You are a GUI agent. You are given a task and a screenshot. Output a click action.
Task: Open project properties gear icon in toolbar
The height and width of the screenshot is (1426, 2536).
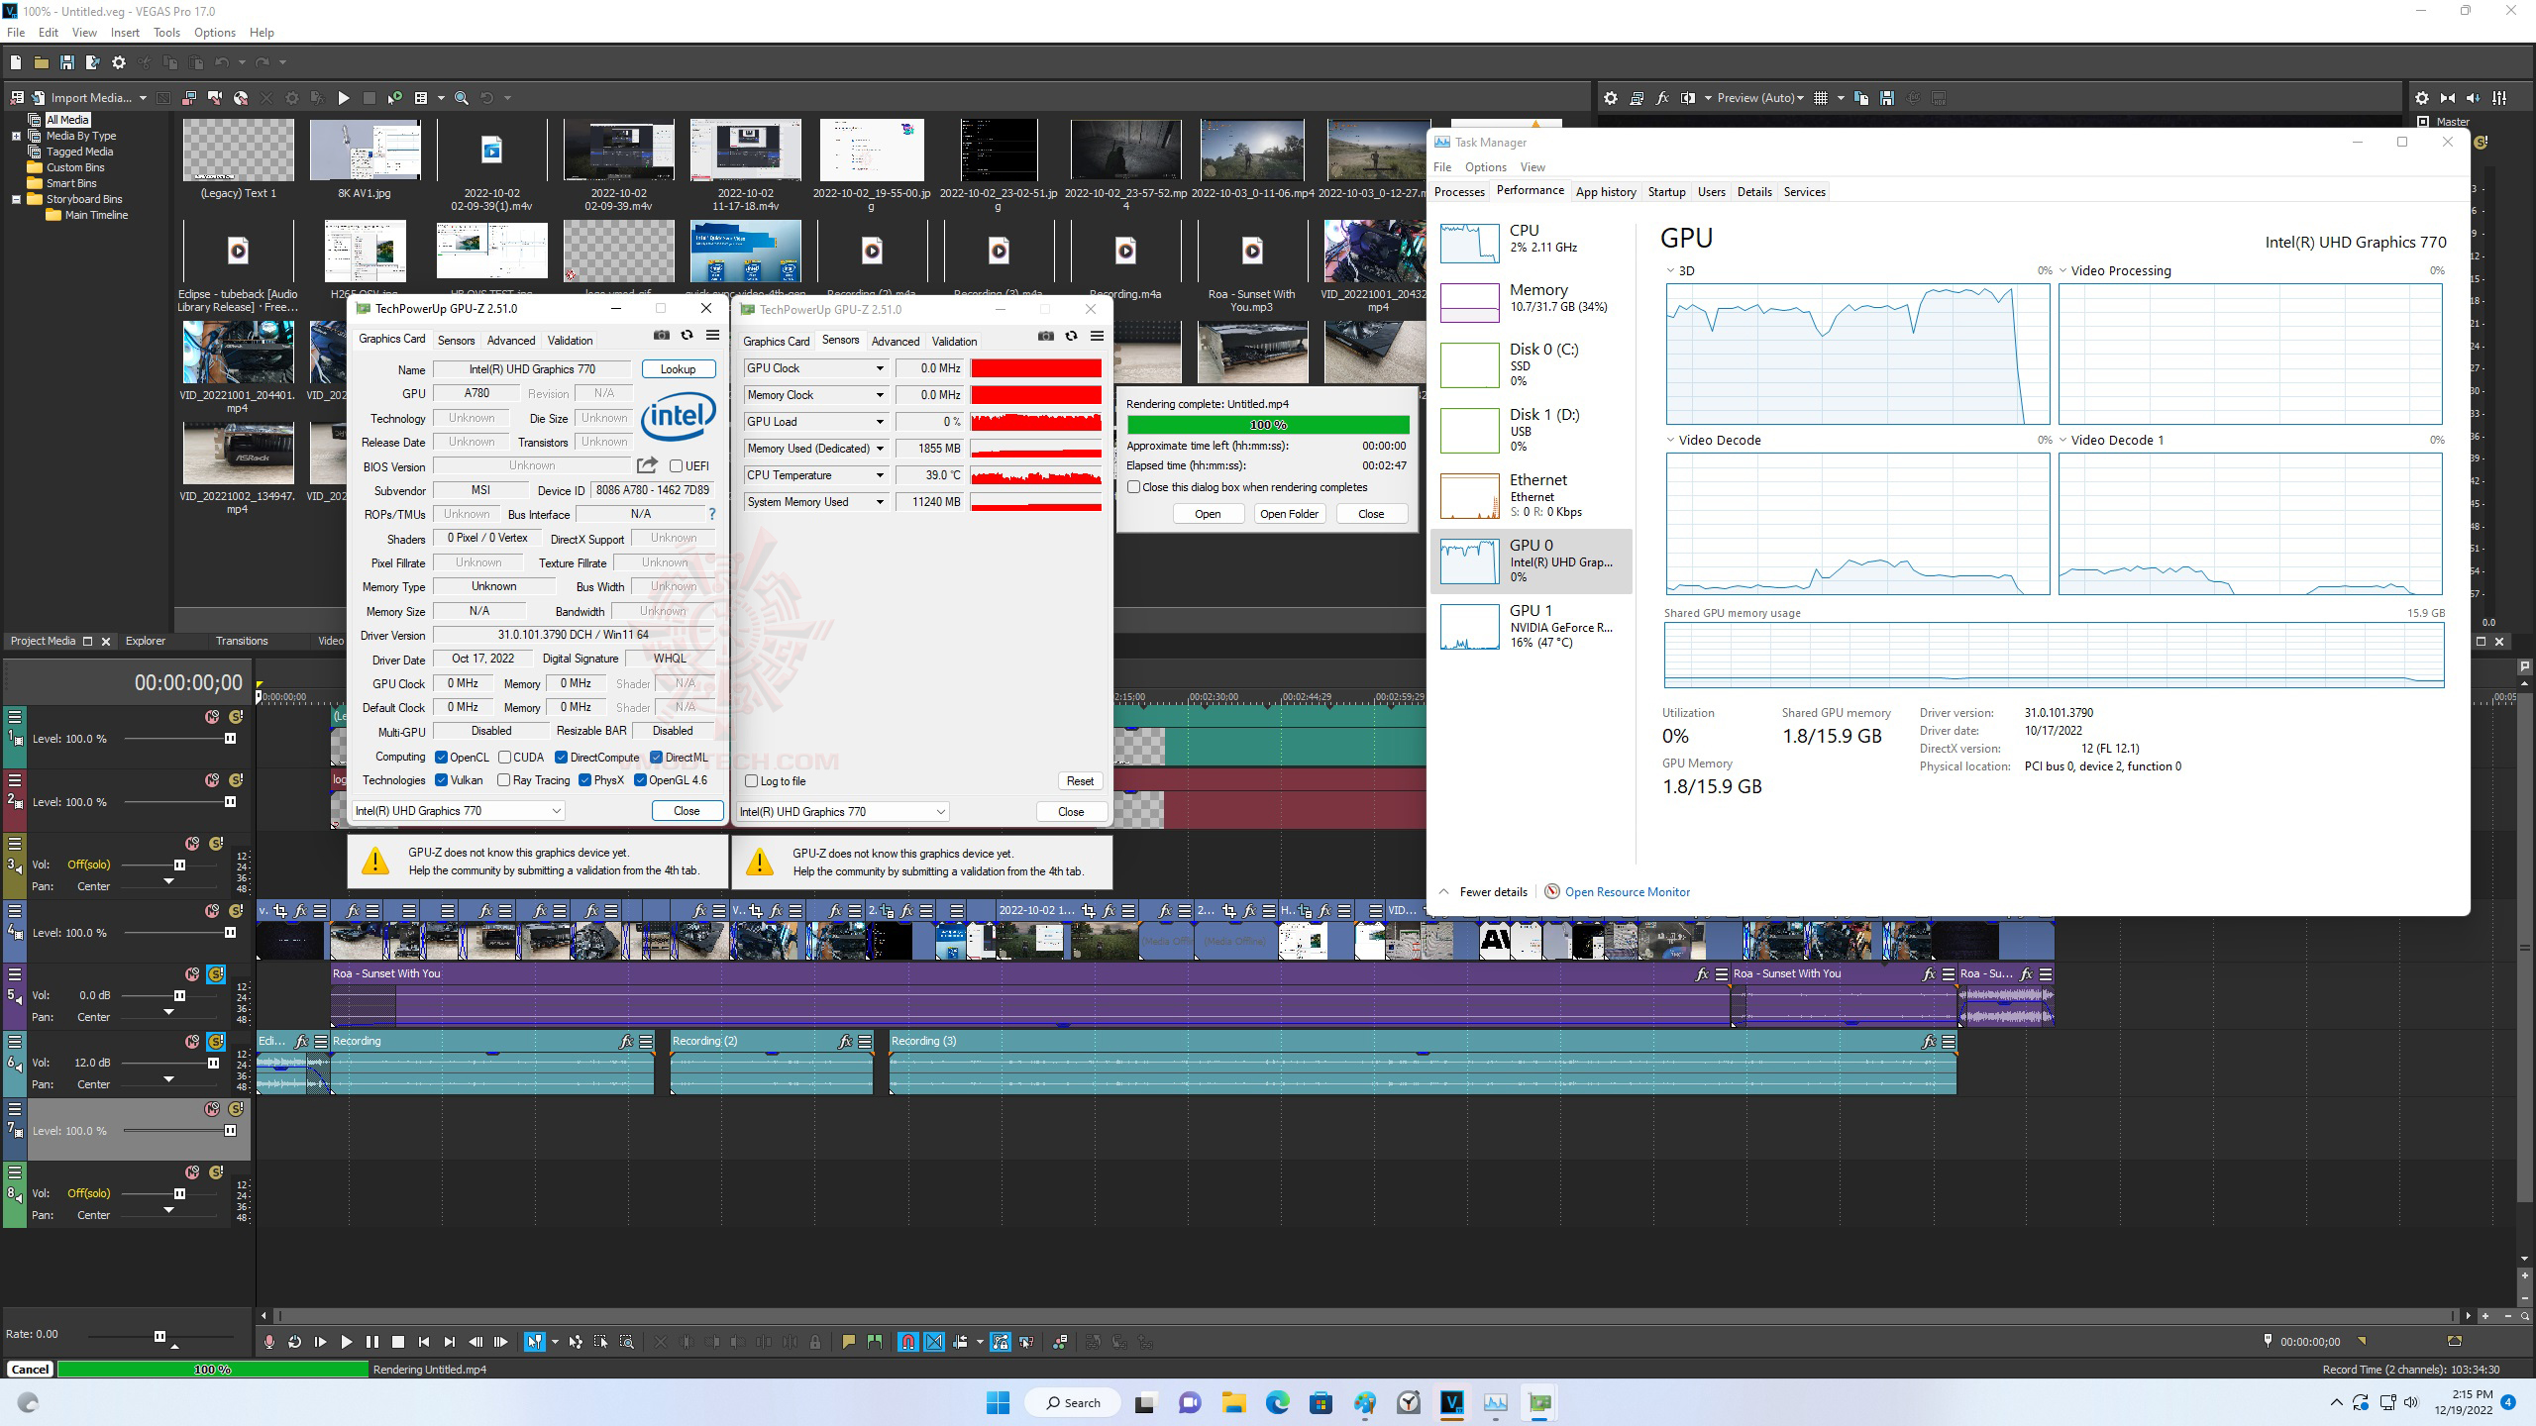(119, 62)
